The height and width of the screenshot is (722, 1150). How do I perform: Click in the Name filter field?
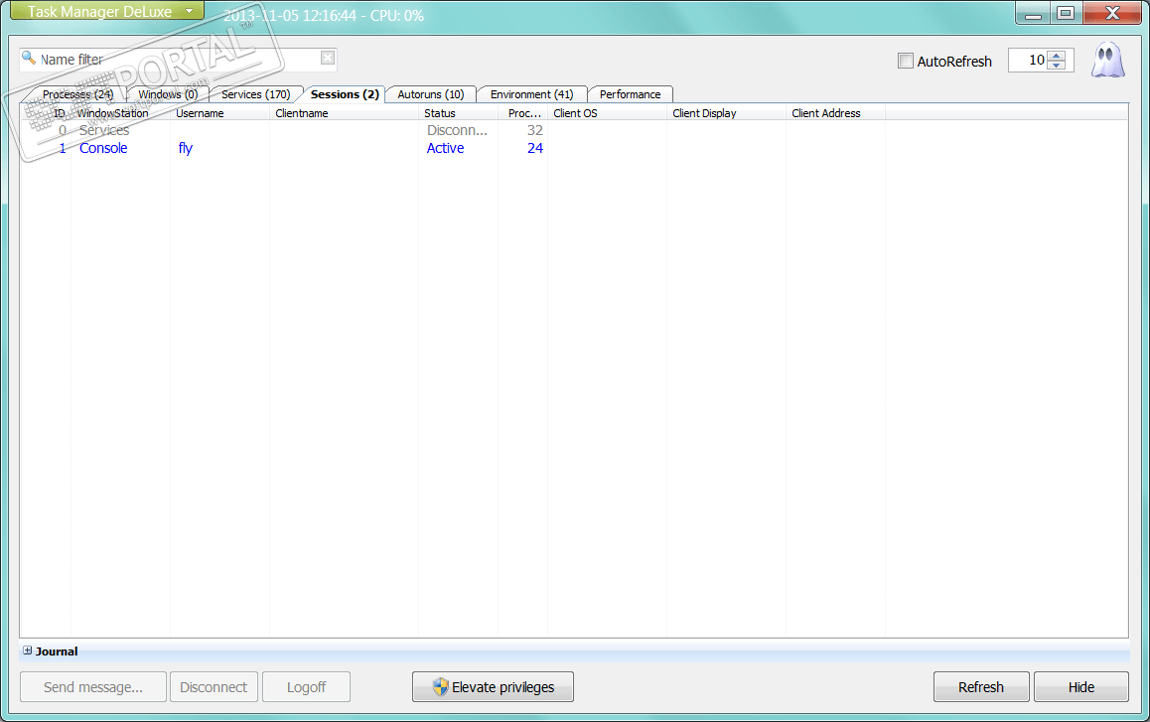[x=178, y=59]
